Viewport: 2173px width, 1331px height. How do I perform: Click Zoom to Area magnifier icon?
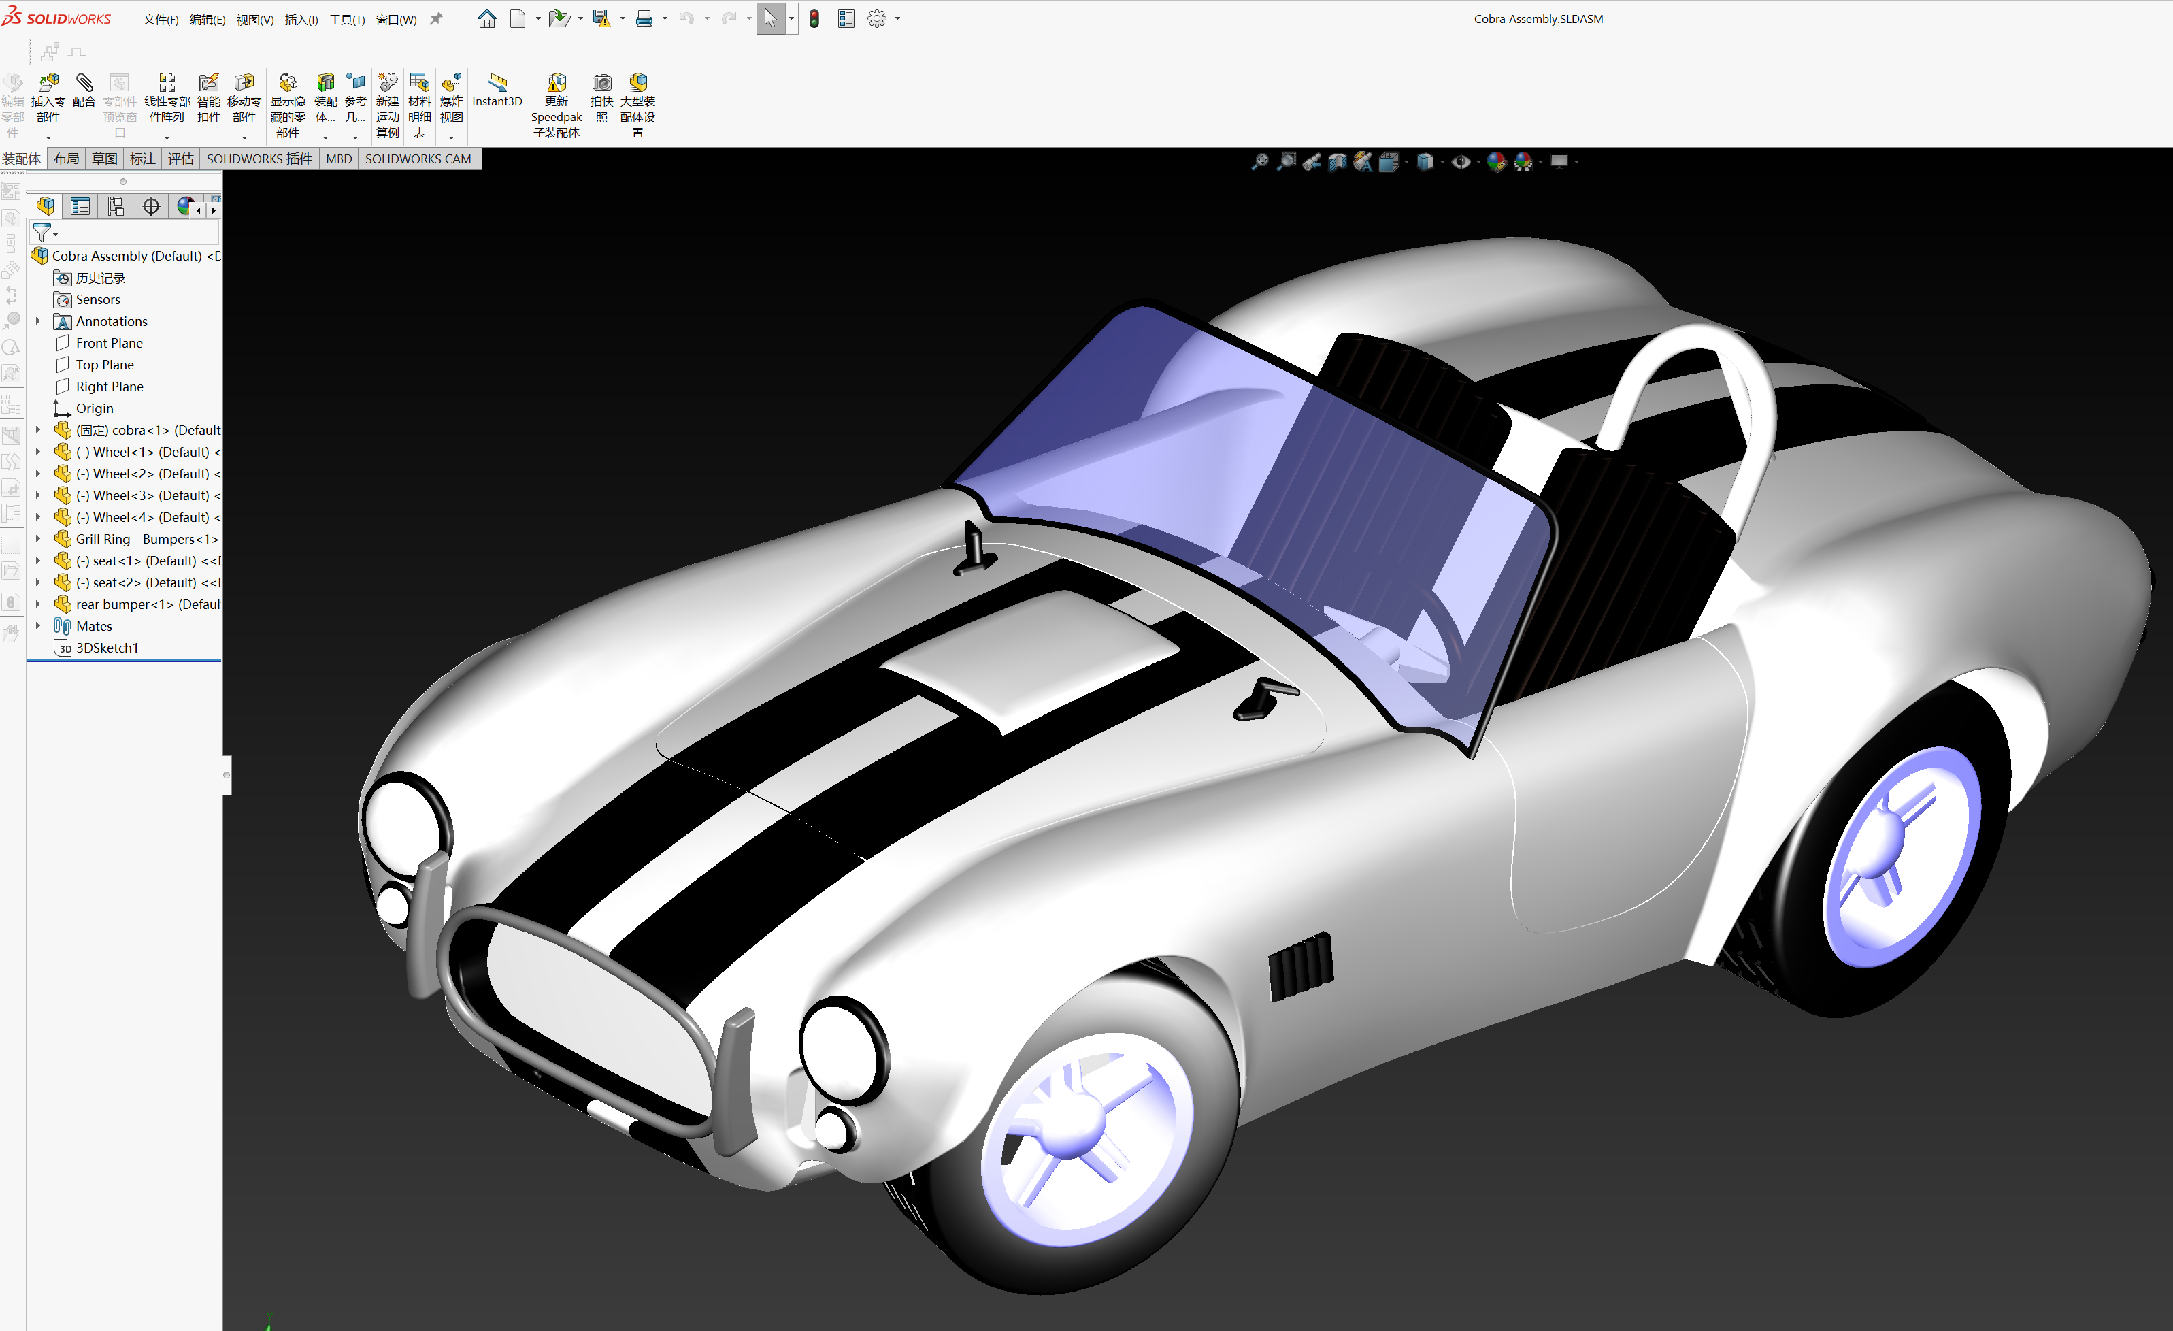click(x=1287, y=161)
